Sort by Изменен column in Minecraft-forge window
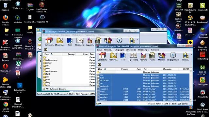The width and height of the screenshot is (209, 117). pyautogui.click(x=170, y=69)
